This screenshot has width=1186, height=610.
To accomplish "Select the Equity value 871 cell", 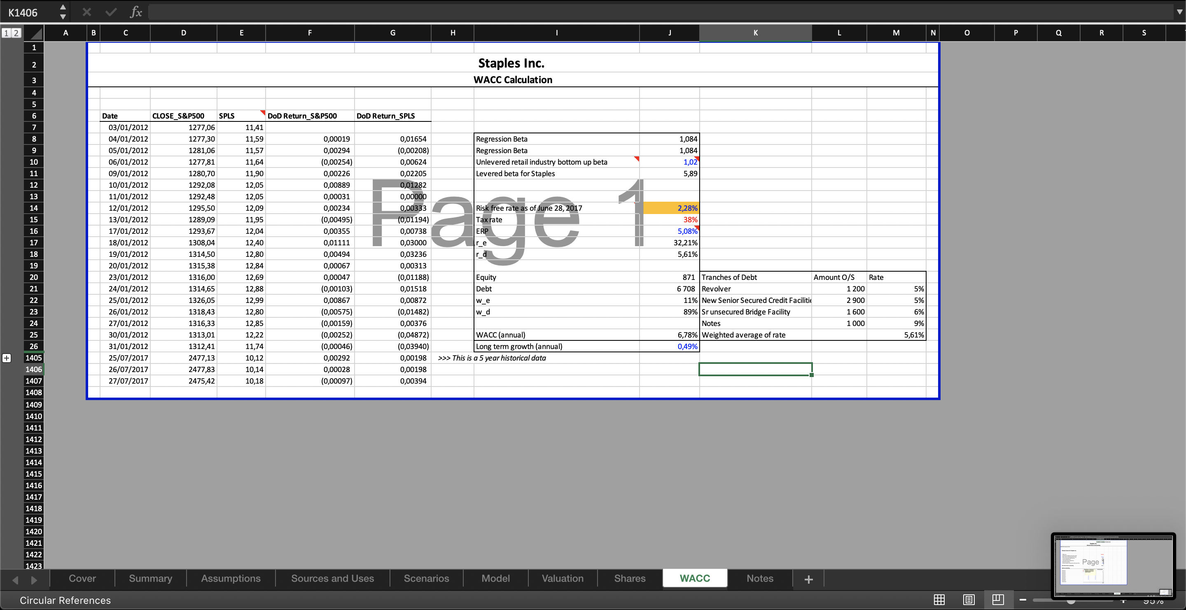I will 670,277.
